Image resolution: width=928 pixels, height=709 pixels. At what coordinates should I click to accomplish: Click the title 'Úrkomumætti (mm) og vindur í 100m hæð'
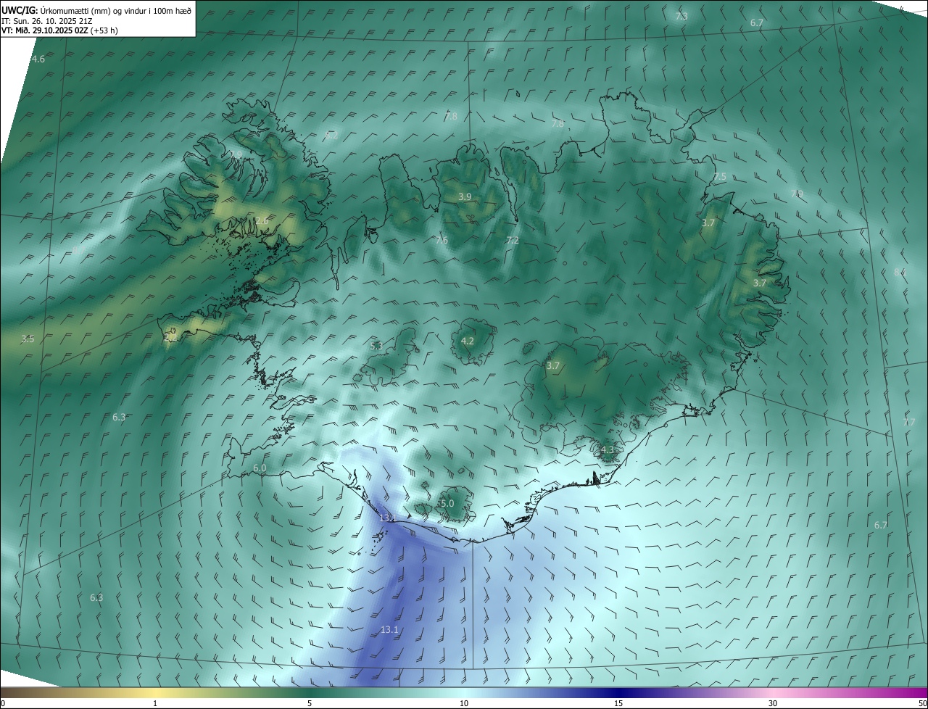116,10
